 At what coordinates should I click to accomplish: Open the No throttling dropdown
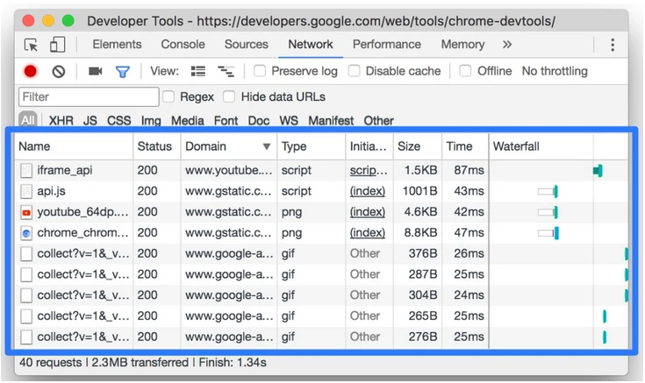click(555, 71)
